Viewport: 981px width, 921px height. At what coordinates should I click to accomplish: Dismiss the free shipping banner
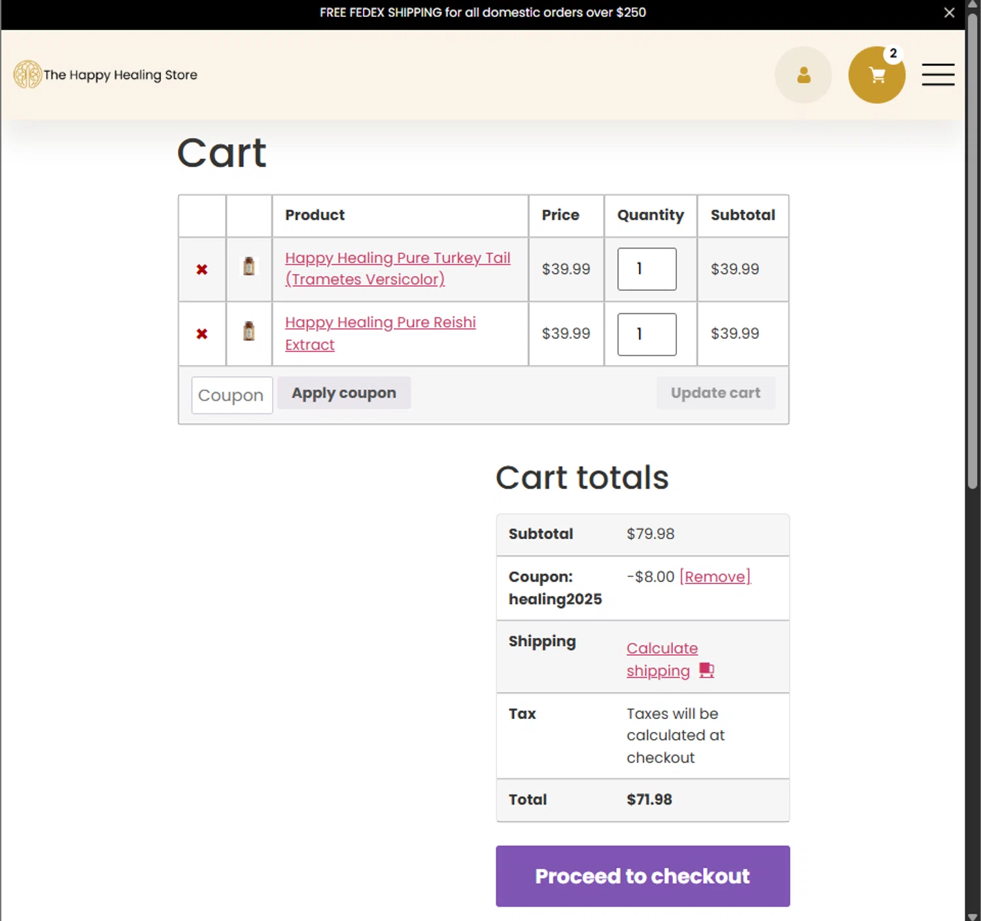[949, 12]
